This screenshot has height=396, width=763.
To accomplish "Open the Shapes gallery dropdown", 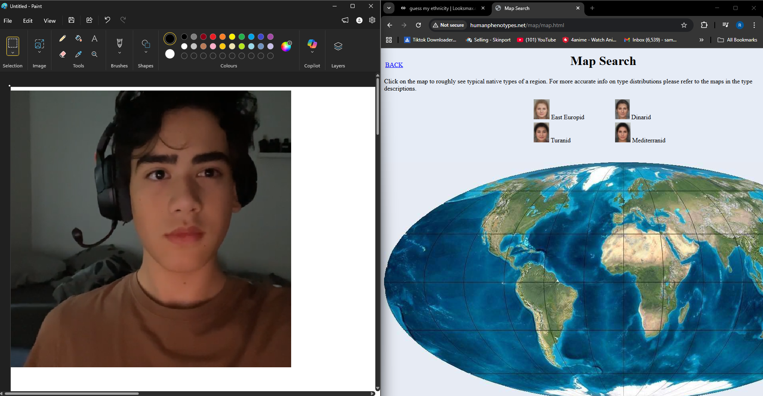I will pyautogui.click(x=146, y=52).
